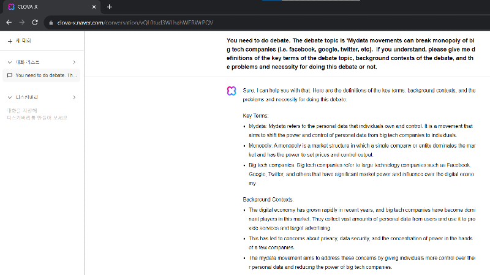Click the 'Big tech companies:' definition bullet
Viewport: 490px width, 275px height.
tap(361, 174)
